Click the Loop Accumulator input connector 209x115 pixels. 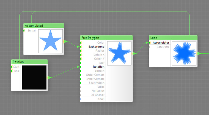pos(150,43)
